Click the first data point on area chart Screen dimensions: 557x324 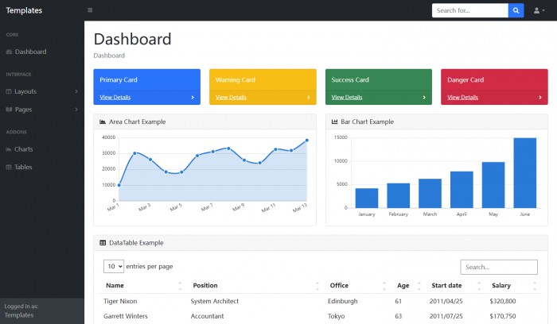(x=119, y=185)
